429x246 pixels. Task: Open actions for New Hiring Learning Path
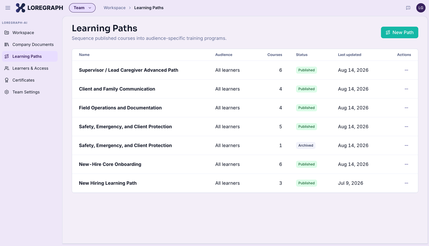pyautogui.click(x=406, y=183)
